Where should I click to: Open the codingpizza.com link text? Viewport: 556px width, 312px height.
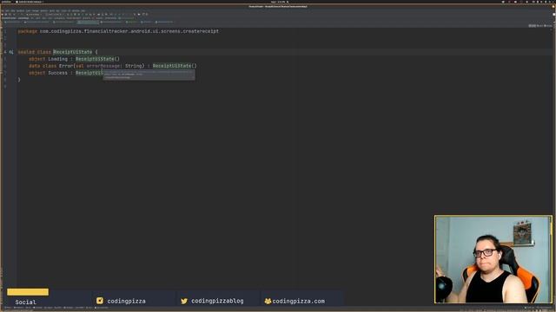click(x=299, y=301)
